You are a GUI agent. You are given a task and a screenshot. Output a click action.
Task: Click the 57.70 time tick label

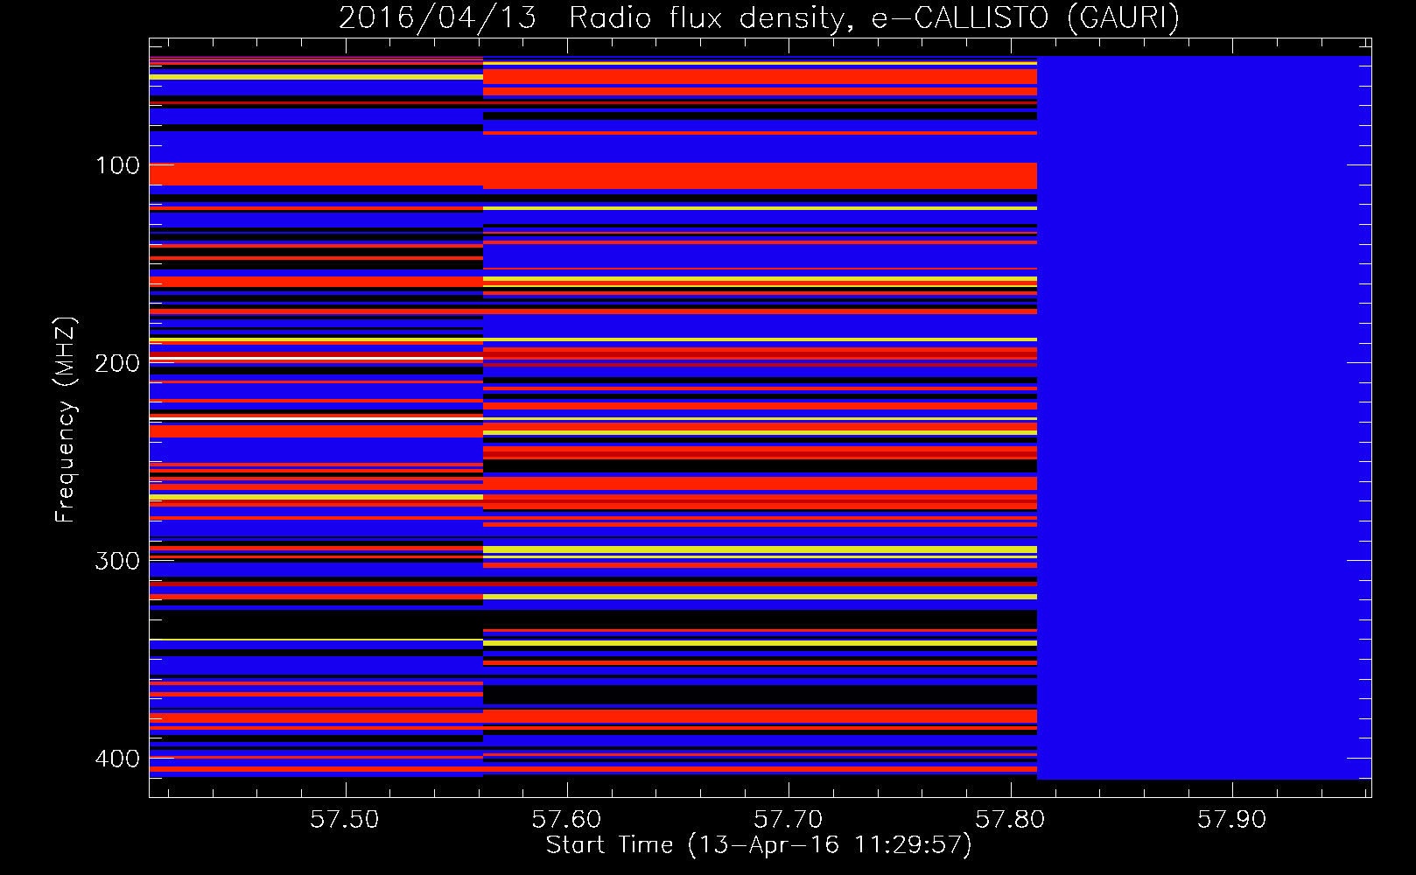[789, 820]
